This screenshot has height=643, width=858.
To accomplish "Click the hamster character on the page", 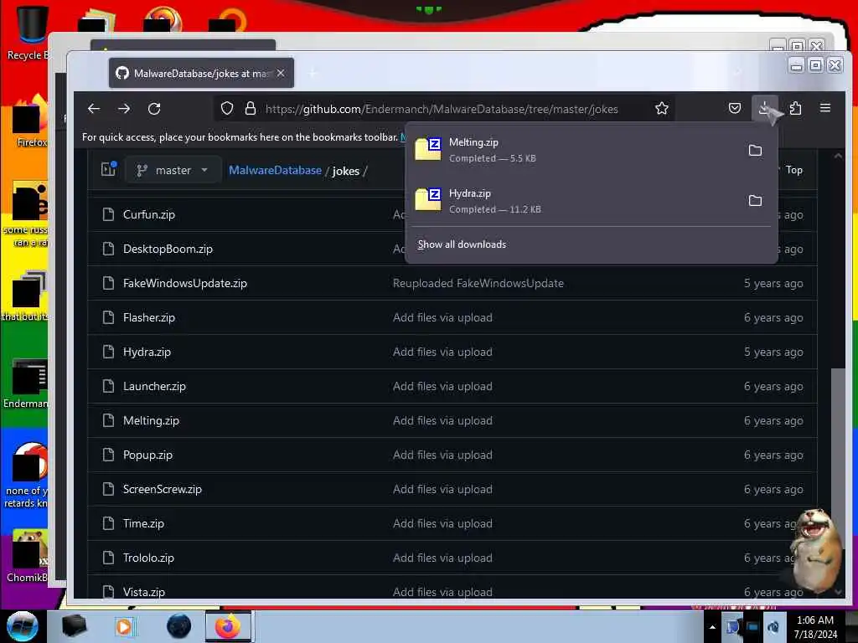I will pyautogui.click(x=818, y=550).
